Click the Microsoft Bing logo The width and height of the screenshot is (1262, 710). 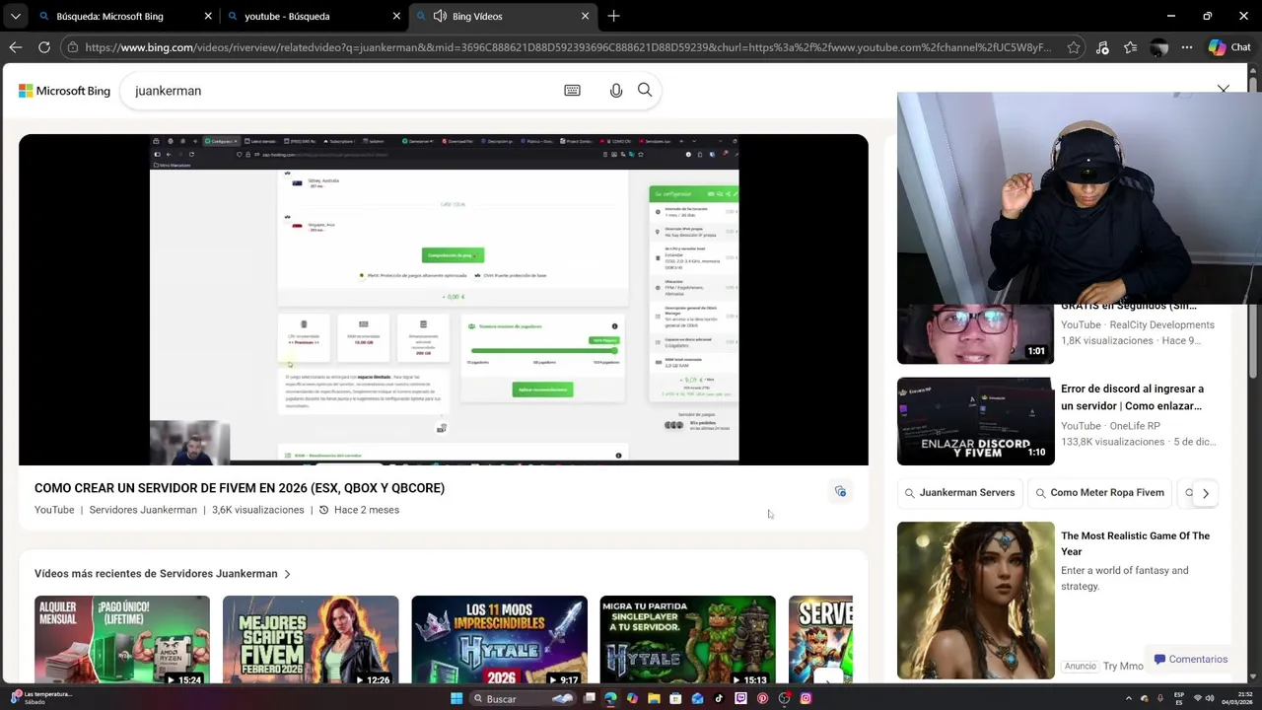coord(65,91)
